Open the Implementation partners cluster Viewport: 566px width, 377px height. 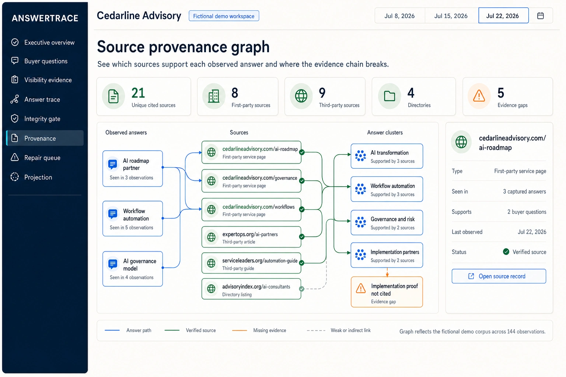point(387,255)
